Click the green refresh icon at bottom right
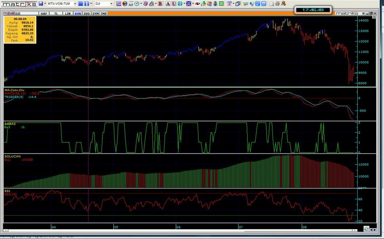Viewport: 384px width, 239px height. tap(366, 229)
